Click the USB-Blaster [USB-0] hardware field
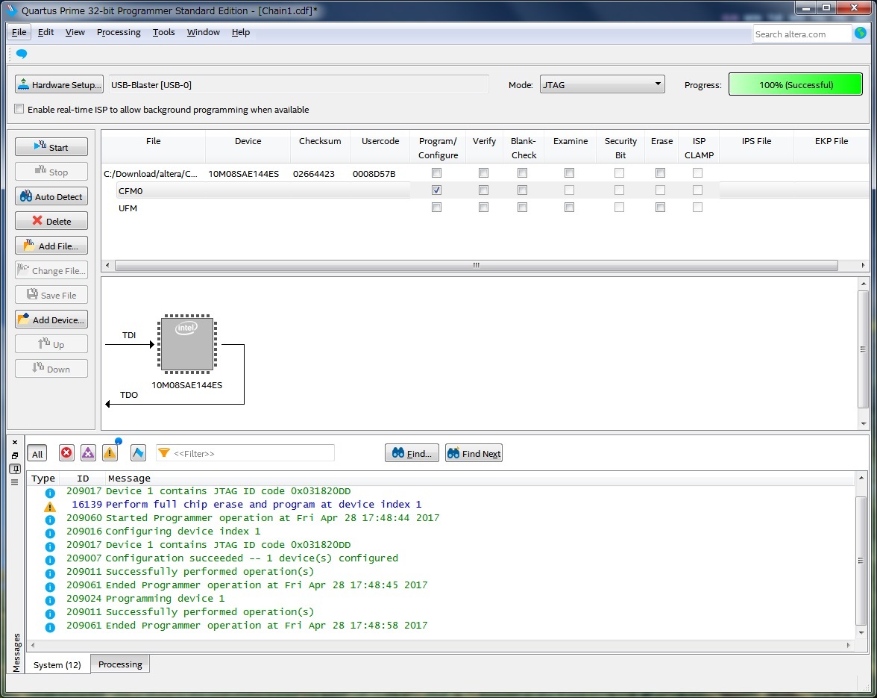877x698 pixels. 298,84
